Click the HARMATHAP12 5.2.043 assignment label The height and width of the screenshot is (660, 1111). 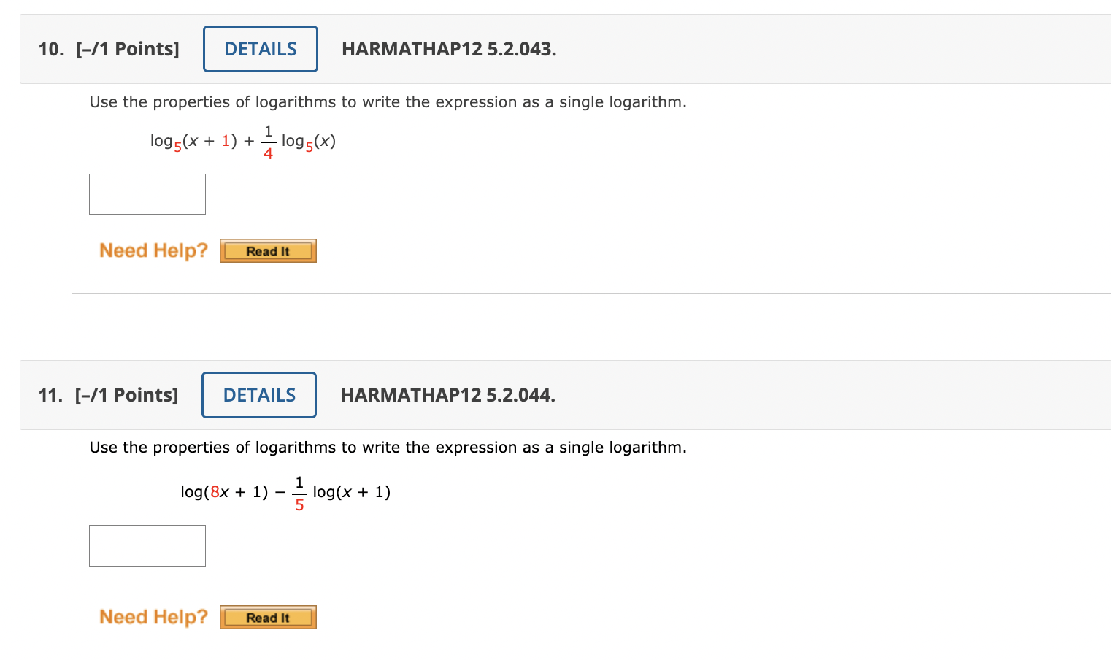click(449, 49)
